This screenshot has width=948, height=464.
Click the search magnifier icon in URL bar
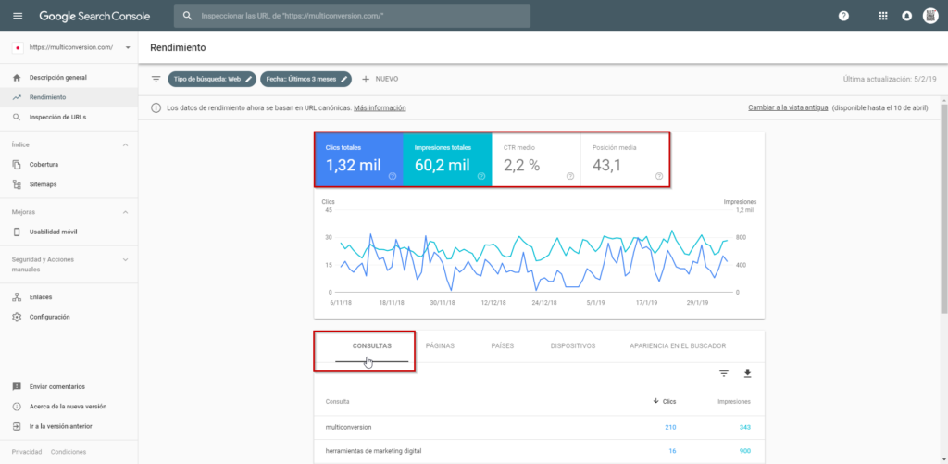[187, 16]
